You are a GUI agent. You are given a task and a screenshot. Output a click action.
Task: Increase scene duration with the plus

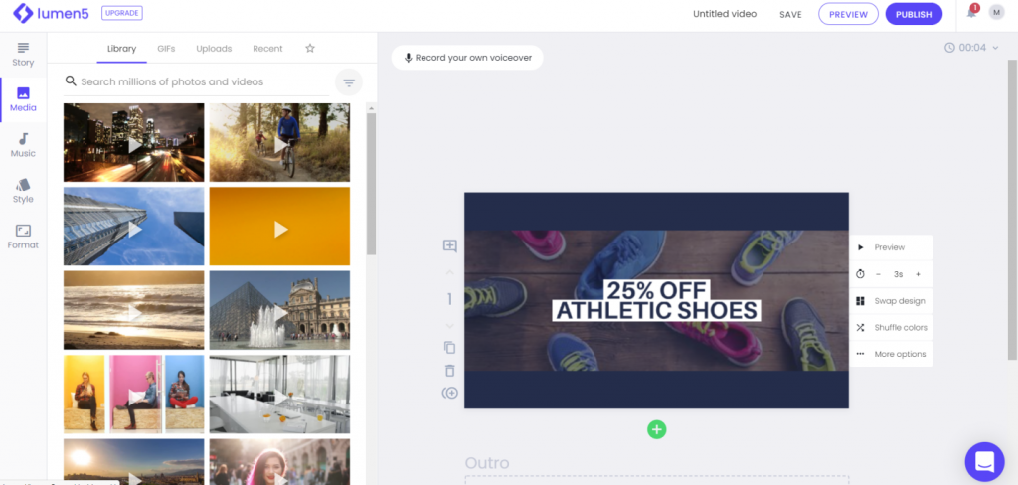(x=918, y=274)
